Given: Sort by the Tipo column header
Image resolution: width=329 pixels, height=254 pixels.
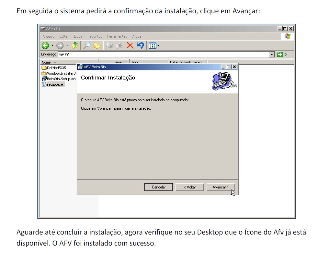Looking at the screenshot, I should 149,62.
